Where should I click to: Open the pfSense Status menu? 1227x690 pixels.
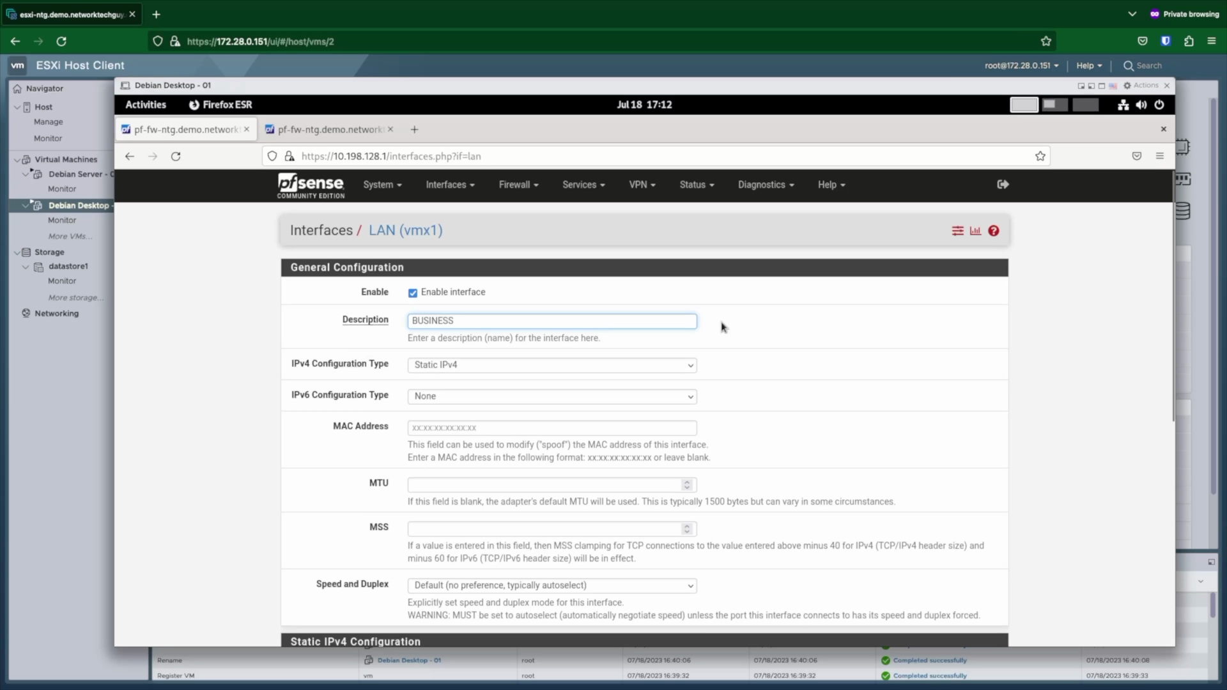[x=697, y=185]
